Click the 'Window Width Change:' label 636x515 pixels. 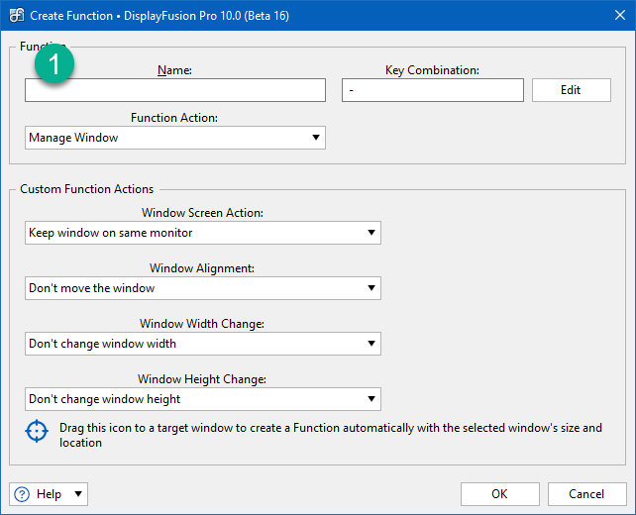pos(202,324)
